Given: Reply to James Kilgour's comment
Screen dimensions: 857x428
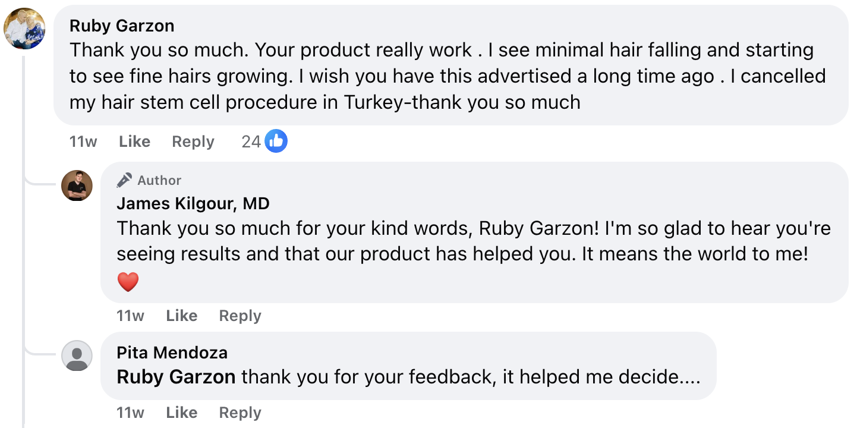Looking at the screenshot, I should click(x=240, y=315).
